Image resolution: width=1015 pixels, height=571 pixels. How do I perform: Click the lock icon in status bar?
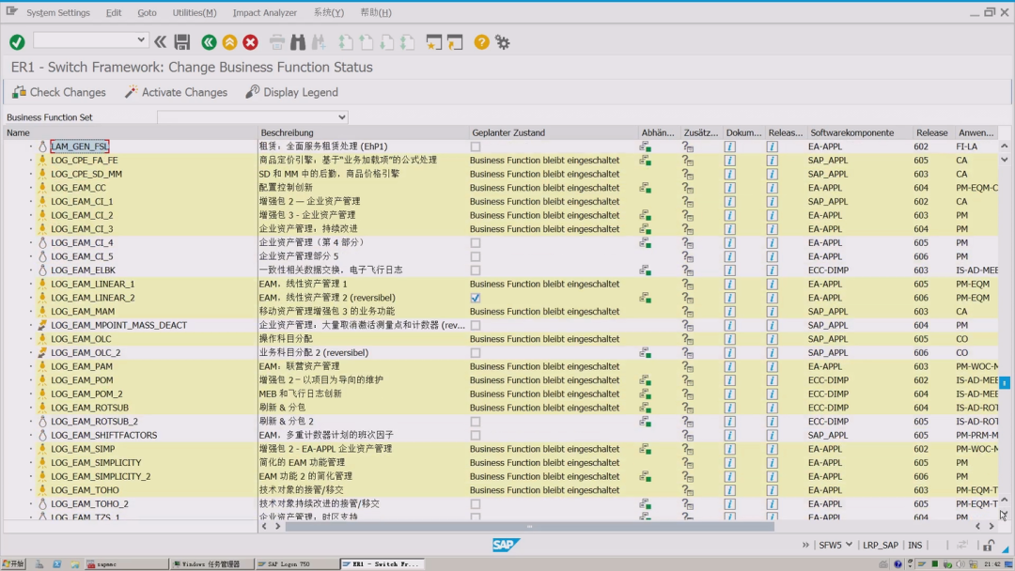989,545
